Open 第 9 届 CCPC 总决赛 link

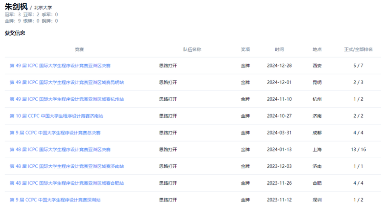[x=55, y=133]
